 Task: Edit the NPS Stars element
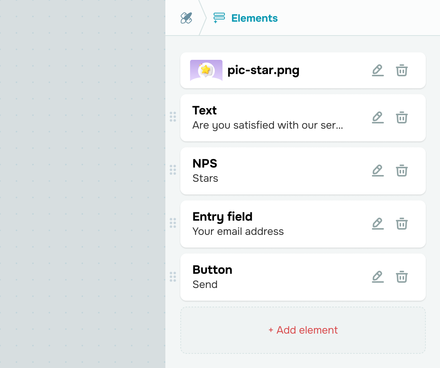[378, 171]
